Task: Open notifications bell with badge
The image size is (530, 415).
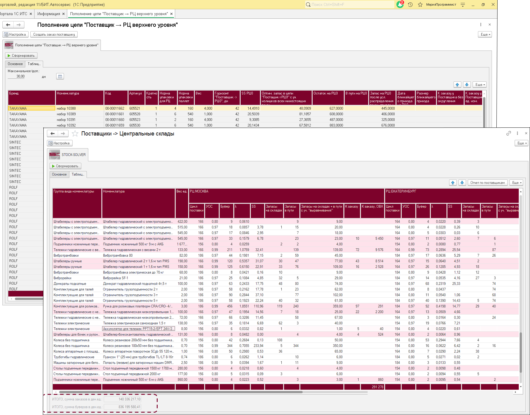Action: (x=400, y=4)
